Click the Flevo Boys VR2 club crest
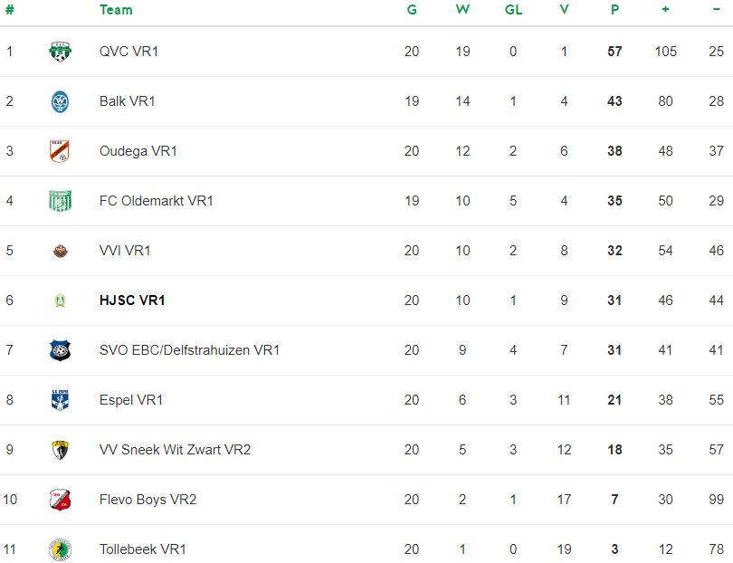Image resolution: width=733 pixels, height=563 pixels. pyautogui.click(x=60, y=500)
